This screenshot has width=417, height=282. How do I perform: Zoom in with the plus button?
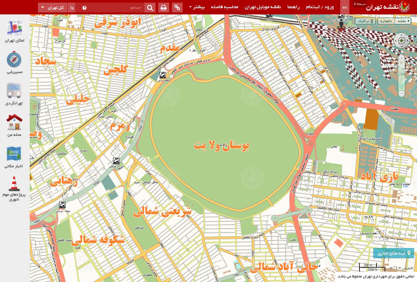pyautogui.click(x=402, y=58)
